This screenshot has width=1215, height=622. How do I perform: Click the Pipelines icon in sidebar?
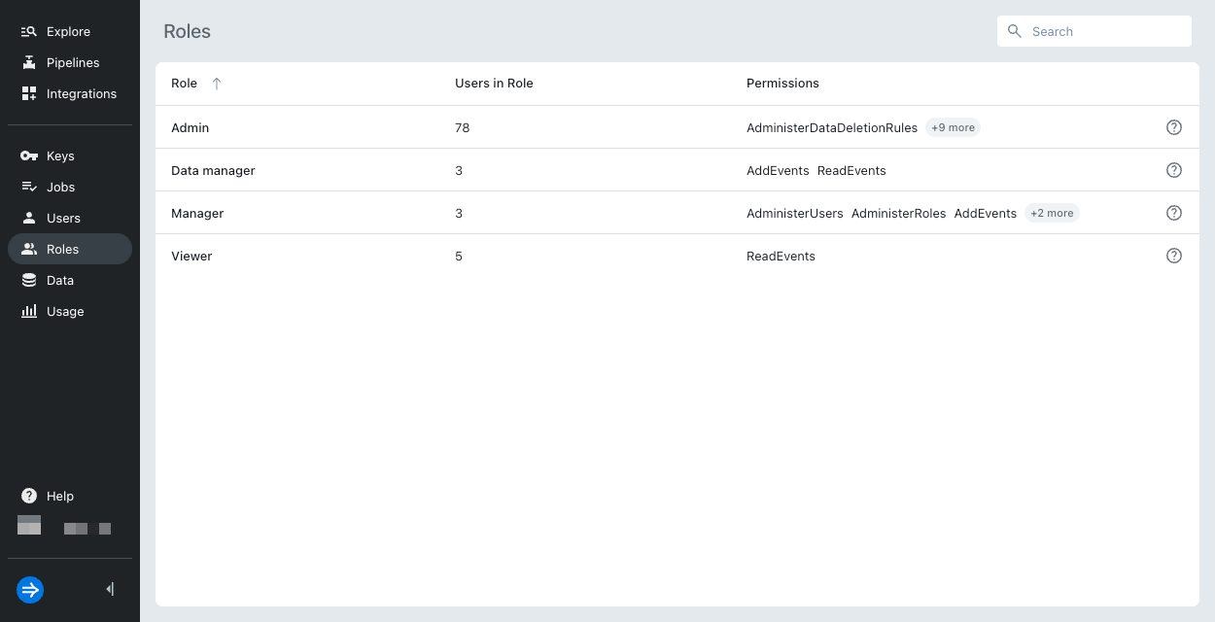point(29,62)
